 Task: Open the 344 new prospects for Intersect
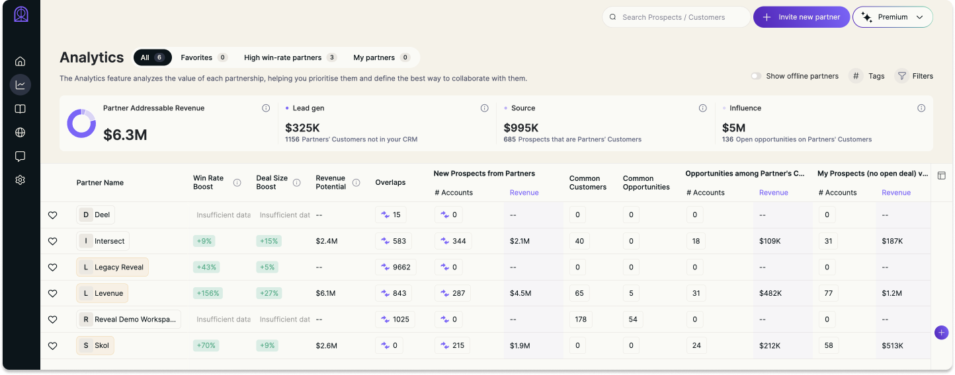pos(453,241)
